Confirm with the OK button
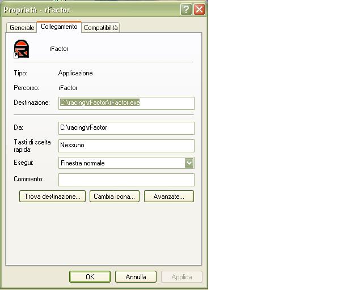This screenshot has height=290, width=363. (90, 277)
